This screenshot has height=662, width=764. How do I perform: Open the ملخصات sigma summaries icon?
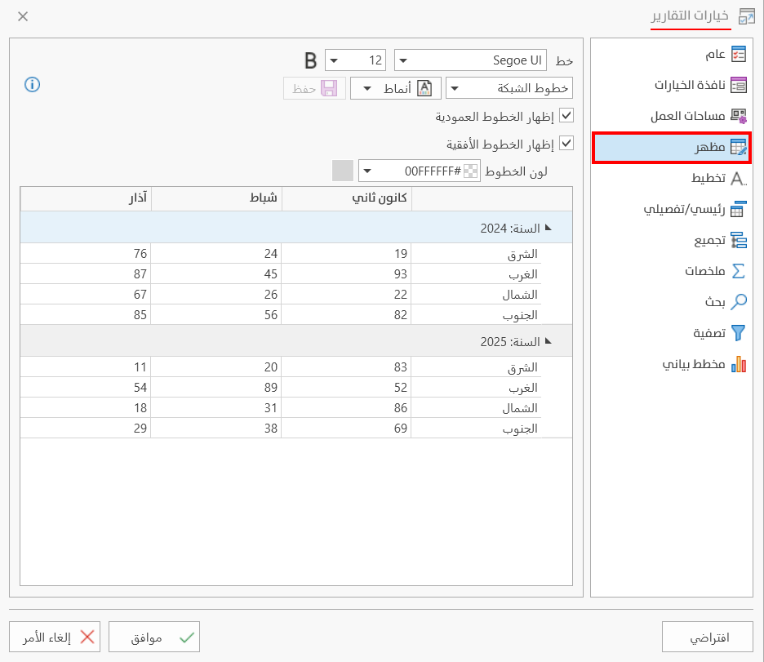(738, 271)
